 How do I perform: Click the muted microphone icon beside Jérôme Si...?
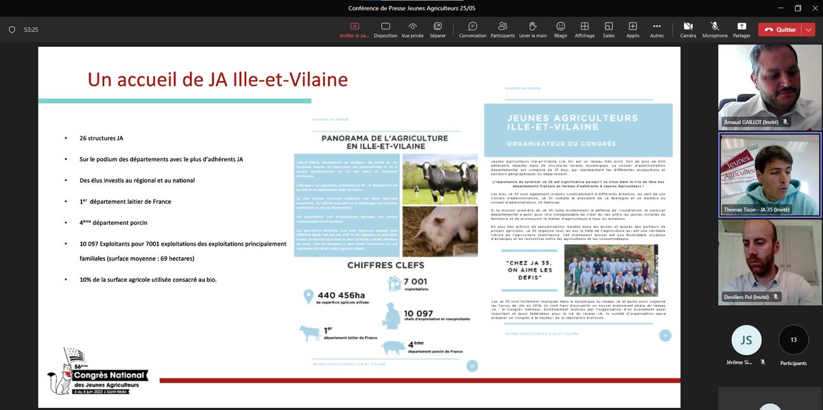763,362
